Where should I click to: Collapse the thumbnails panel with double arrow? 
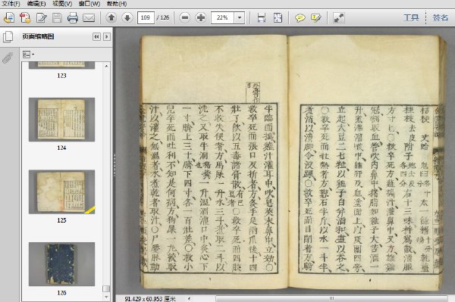pos(96,37)
